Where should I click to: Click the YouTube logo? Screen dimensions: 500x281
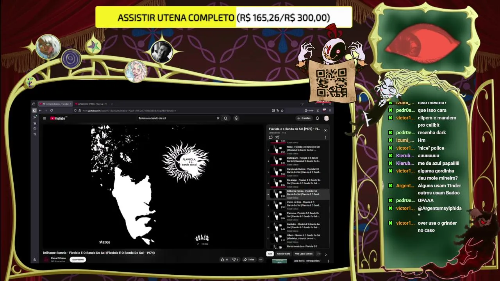[58, 118]
